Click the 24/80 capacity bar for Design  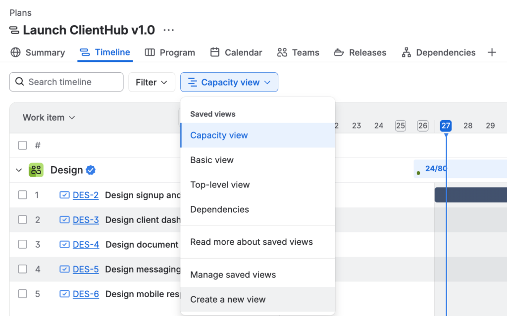[x=460, y=169]
